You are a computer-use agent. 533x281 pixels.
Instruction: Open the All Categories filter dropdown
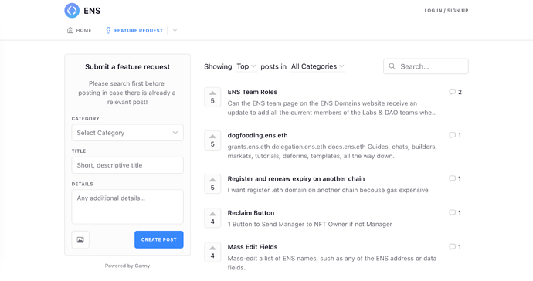click(317, 66)
